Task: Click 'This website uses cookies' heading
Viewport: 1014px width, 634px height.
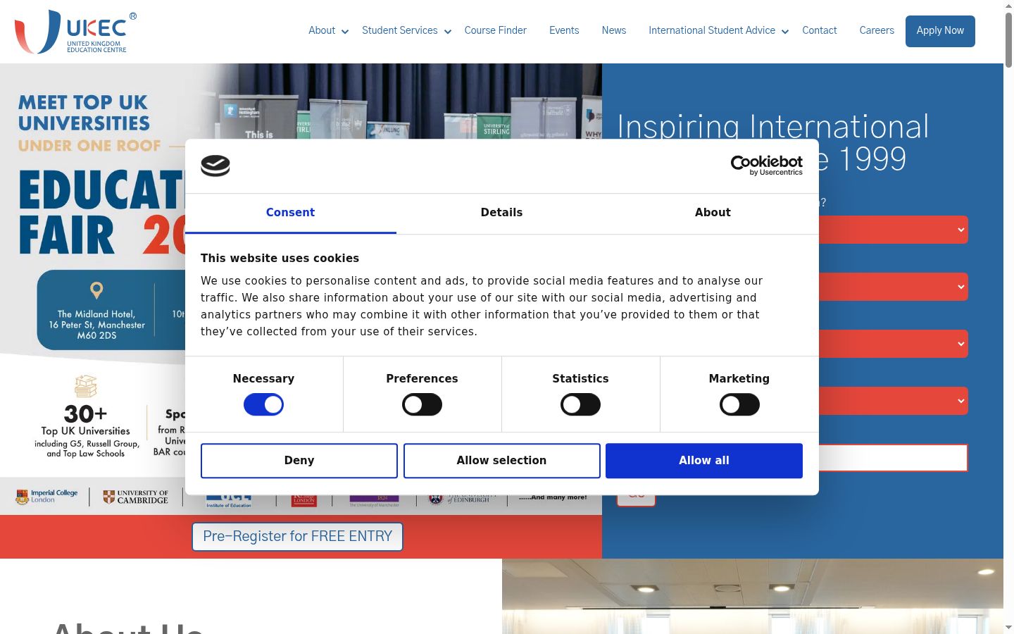Action: [280, 259]
